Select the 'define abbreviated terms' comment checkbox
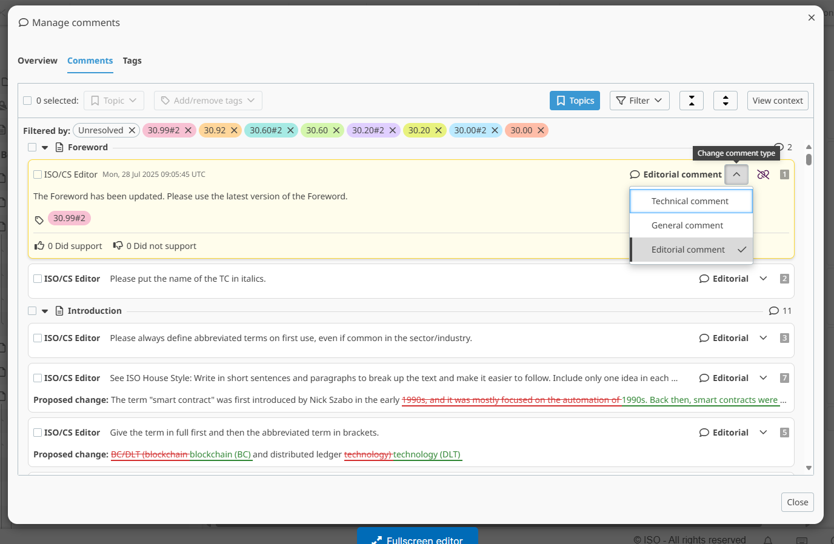 38,338
